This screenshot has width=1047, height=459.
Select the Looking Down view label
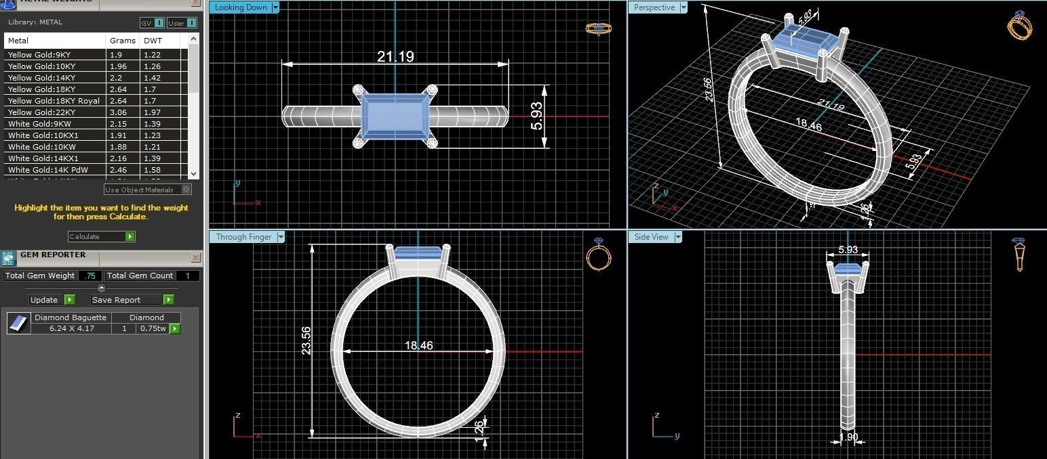point(241,7)
